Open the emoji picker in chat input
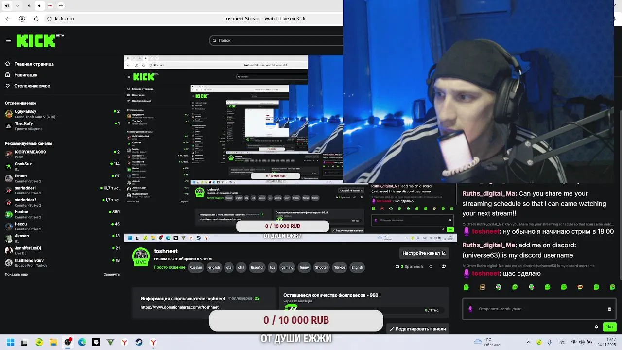This screenshot has height=350, width=622. (x=609, y=309)
